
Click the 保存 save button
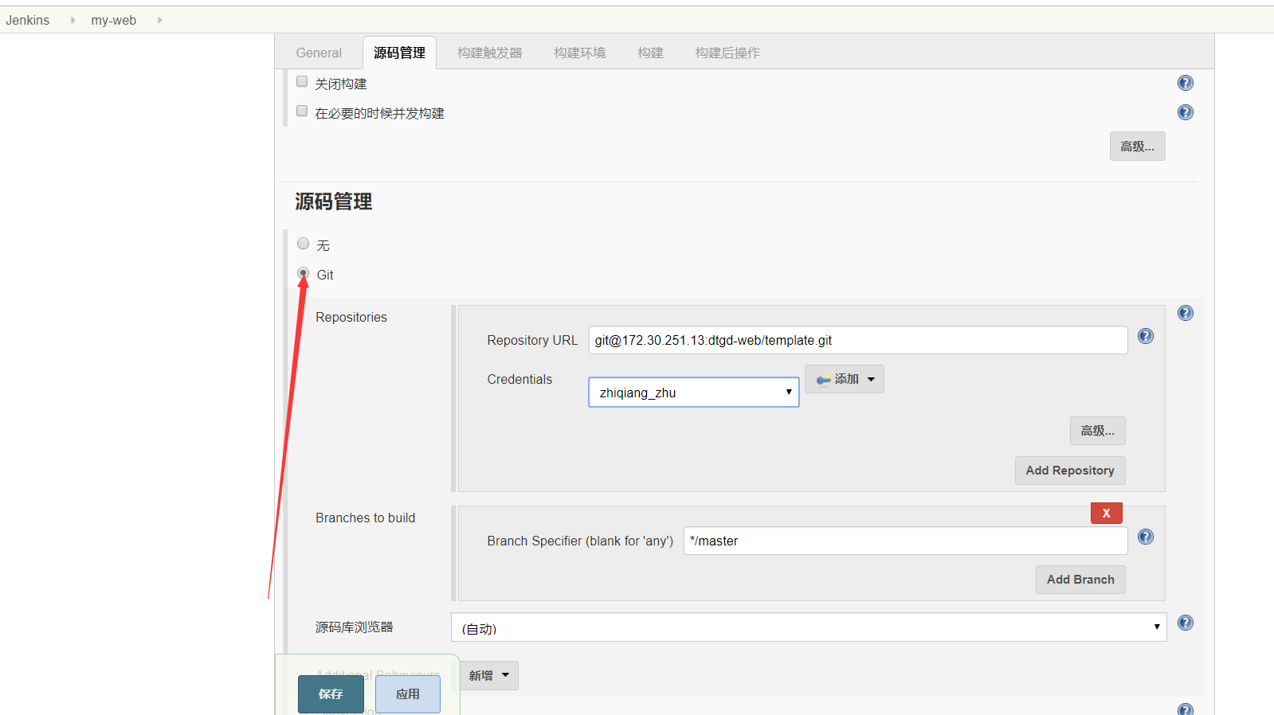(x=331, y=694)
